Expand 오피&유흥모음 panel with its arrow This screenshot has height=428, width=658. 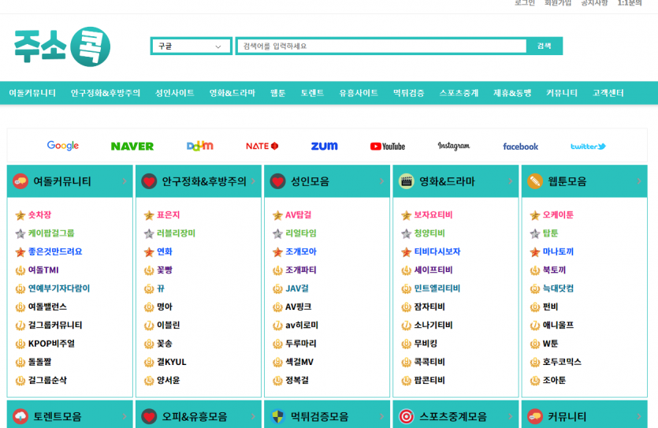(254, 416)
